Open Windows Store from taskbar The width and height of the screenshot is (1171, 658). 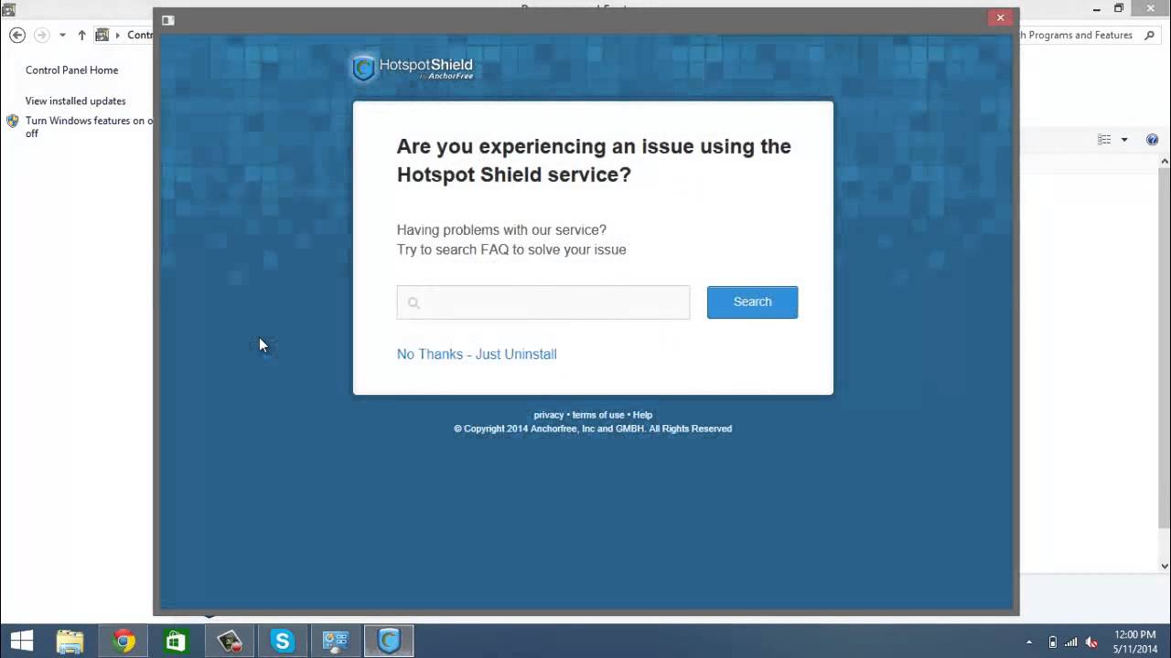[176, 642]
